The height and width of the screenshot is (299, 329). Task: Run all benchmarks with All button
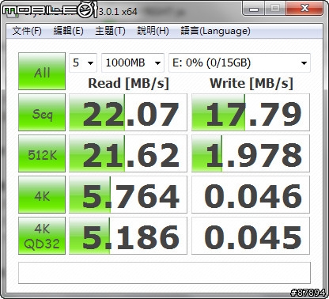(x=42, y=71)
